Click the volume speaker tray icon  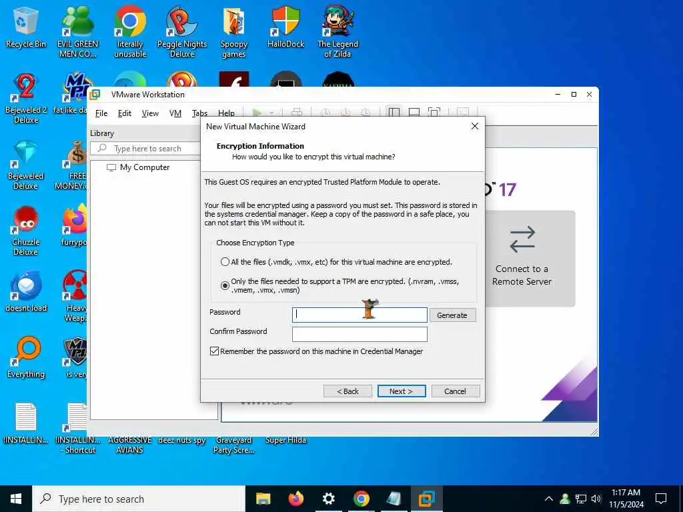click(x=596, y=499)
